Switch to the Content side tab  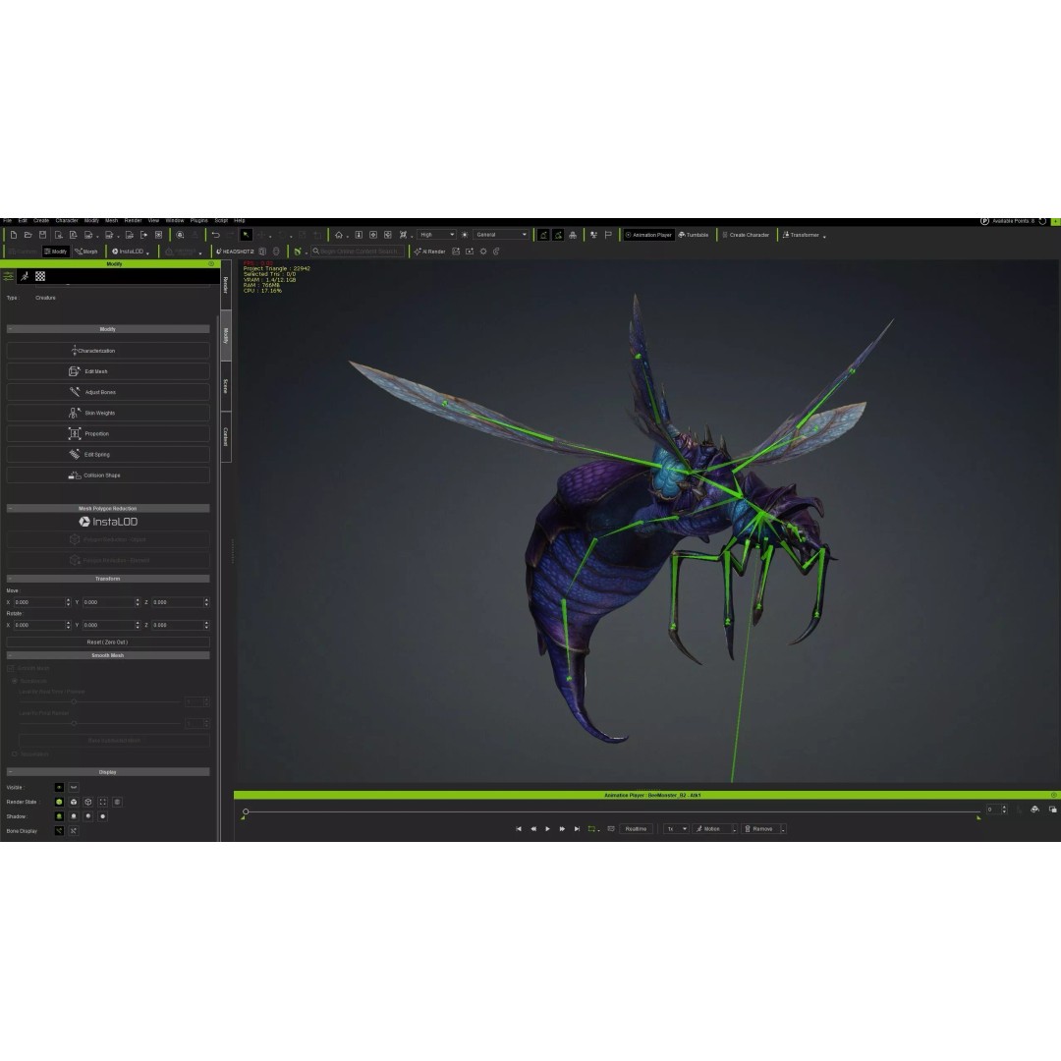226,437
